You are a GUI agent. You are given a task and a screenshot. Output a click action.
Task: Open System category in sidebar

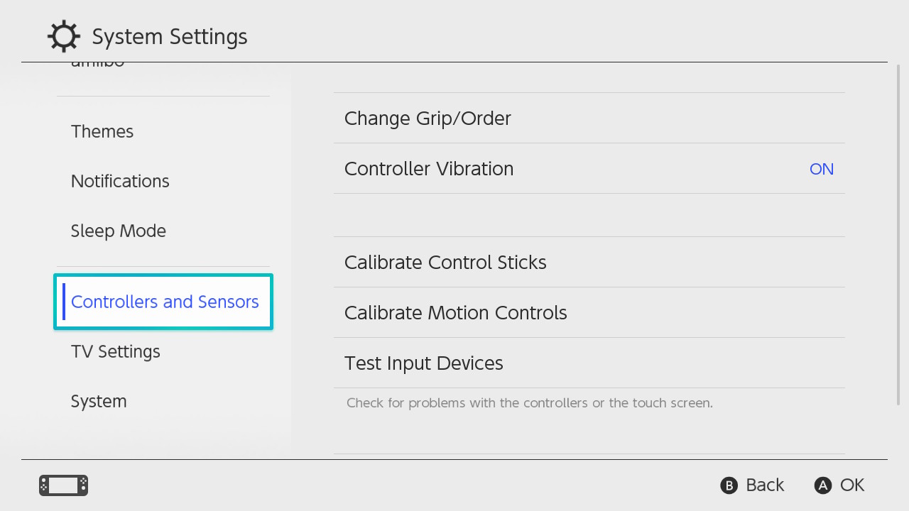pos(99,402)
